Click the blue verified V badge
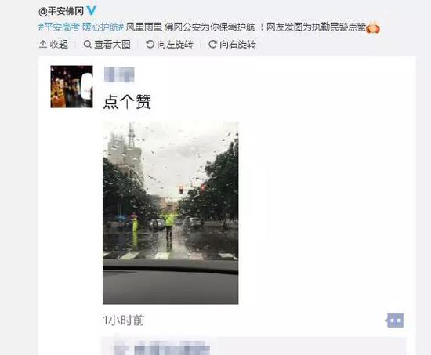 [x=92, y=11]
